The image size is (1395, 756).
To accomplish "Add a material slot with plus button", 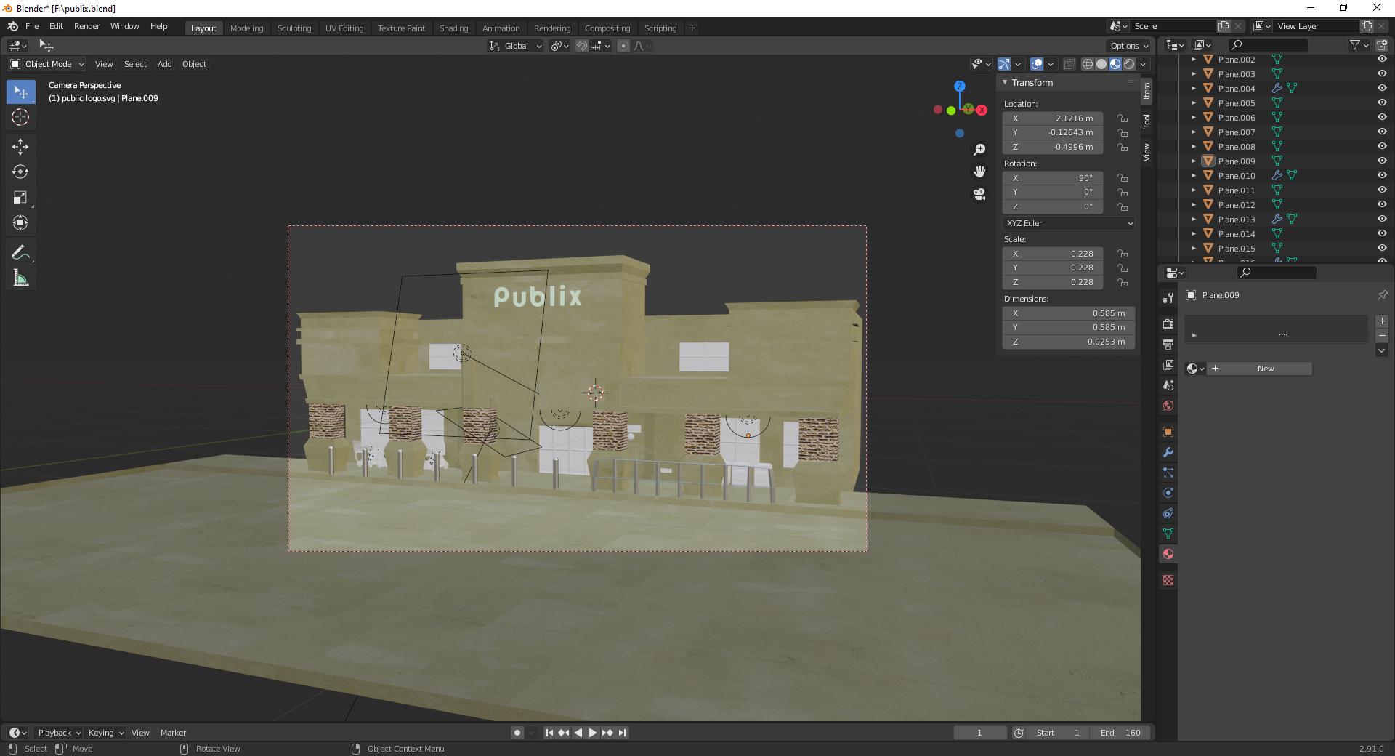I will click(1382, 321).
